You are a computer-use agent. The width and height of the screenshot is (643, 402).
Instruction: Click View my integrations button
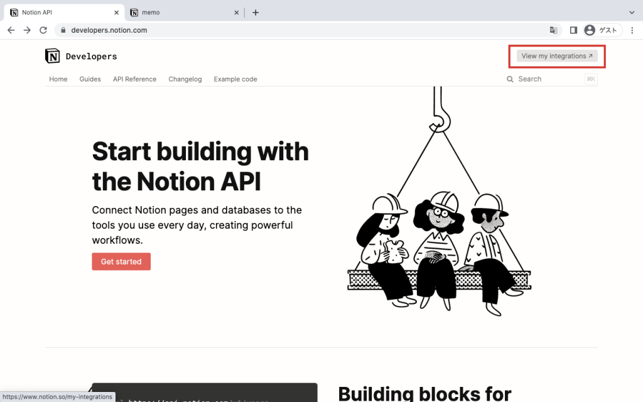(x=557, y=56)
